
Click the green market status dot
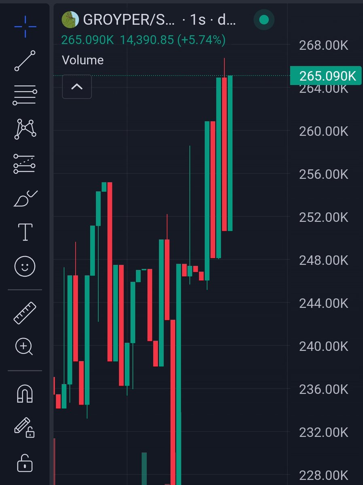[x=264, y=20]
